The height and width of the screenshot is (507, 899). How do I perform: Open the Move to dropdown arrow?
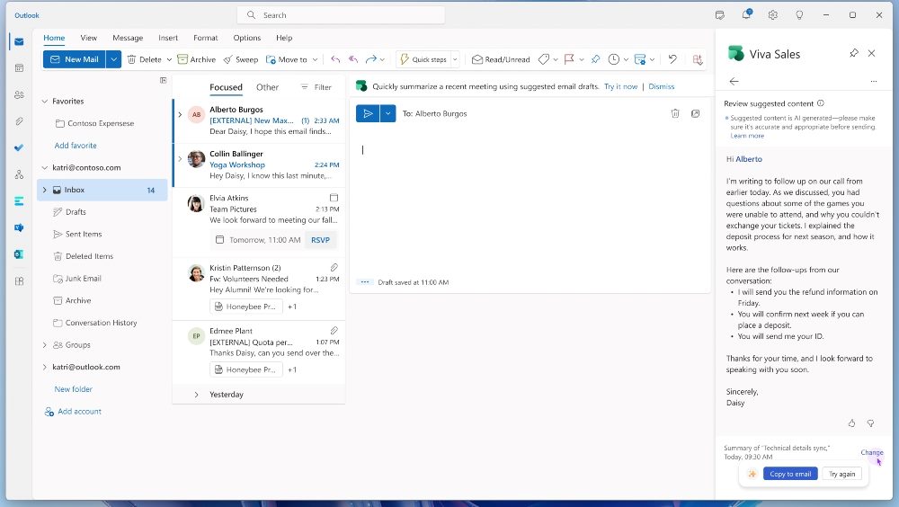click(315, 59)
